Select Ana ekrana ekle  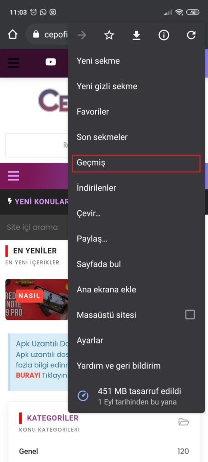136,290
